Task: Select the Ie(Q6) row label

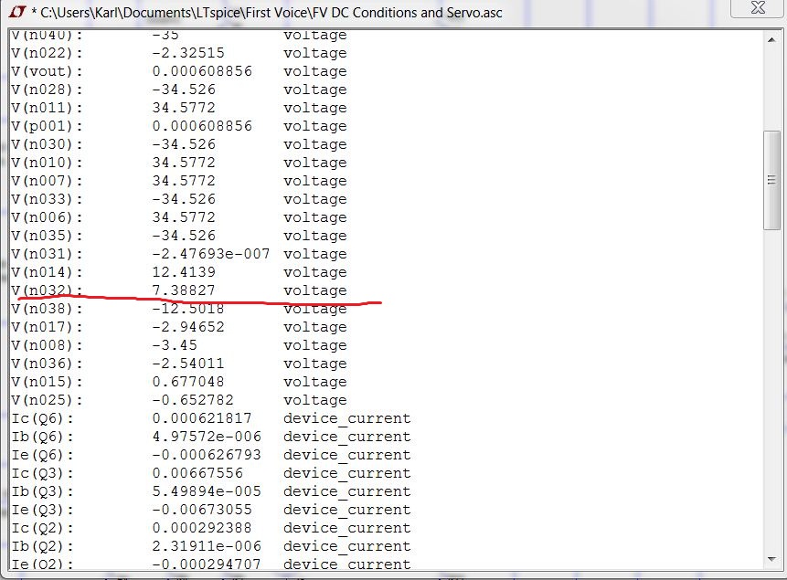Action: (42, 455)
